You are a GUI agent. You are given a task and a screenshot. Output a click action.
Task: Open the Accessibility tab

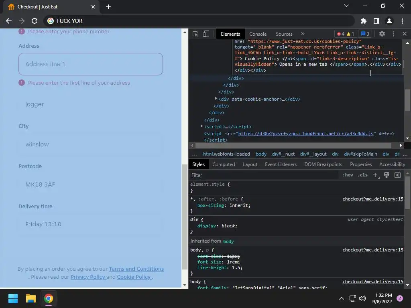coord(392,164)
